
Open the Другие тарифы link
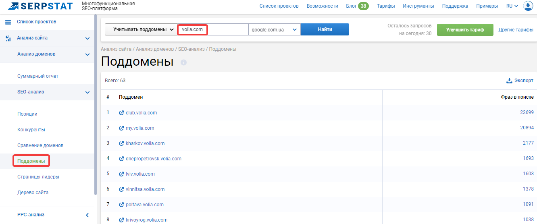tap(516, 30)
